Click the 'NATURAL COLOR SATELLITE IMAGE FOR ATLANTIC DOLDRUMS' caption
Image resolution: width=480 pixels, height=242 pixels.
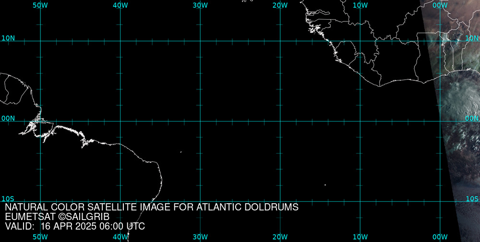[152, 207]
